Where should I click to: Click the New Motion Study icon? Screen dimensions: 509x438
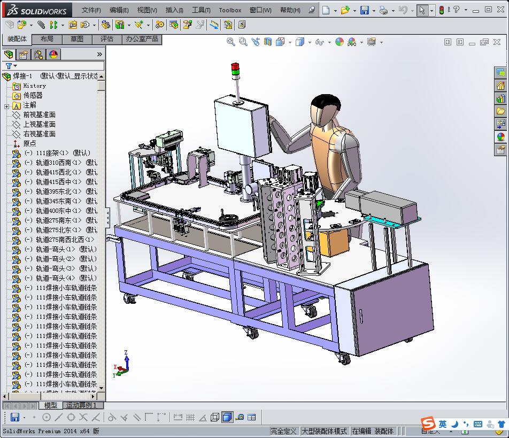click(159, 25)
